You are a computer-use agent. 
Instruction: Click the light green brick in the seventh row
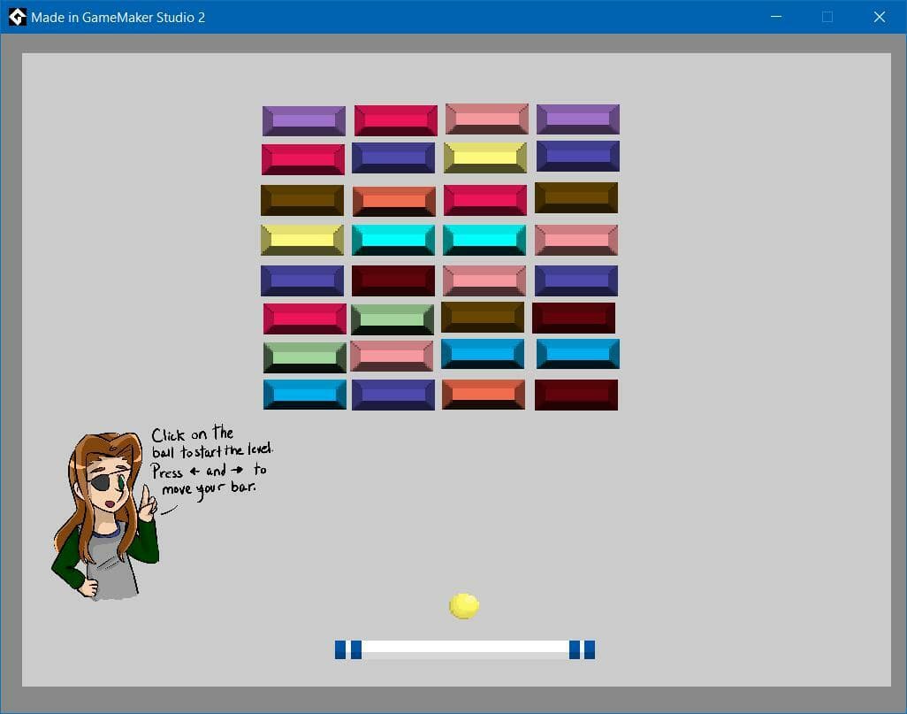(x=305, y=357)
